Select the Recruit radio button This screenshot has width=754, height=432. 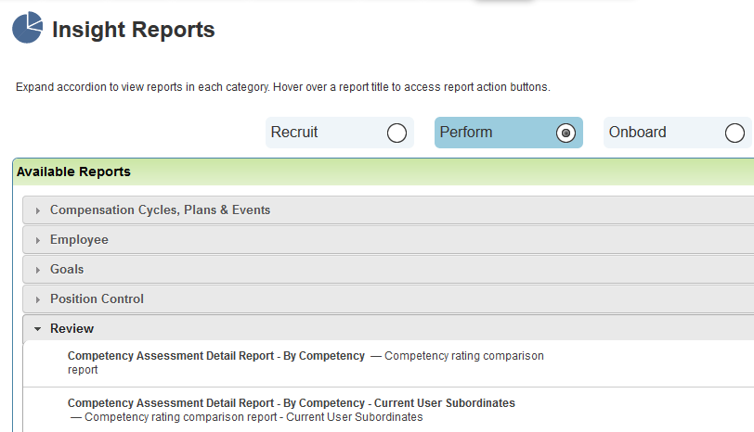coord(396,133)
